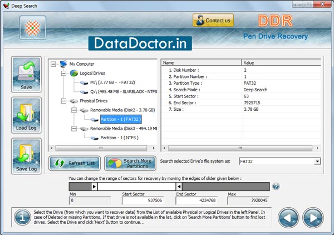This screenshot has height=235, width=334.
Task: Click the Q:\ drive icon
Action: [84, 92]
